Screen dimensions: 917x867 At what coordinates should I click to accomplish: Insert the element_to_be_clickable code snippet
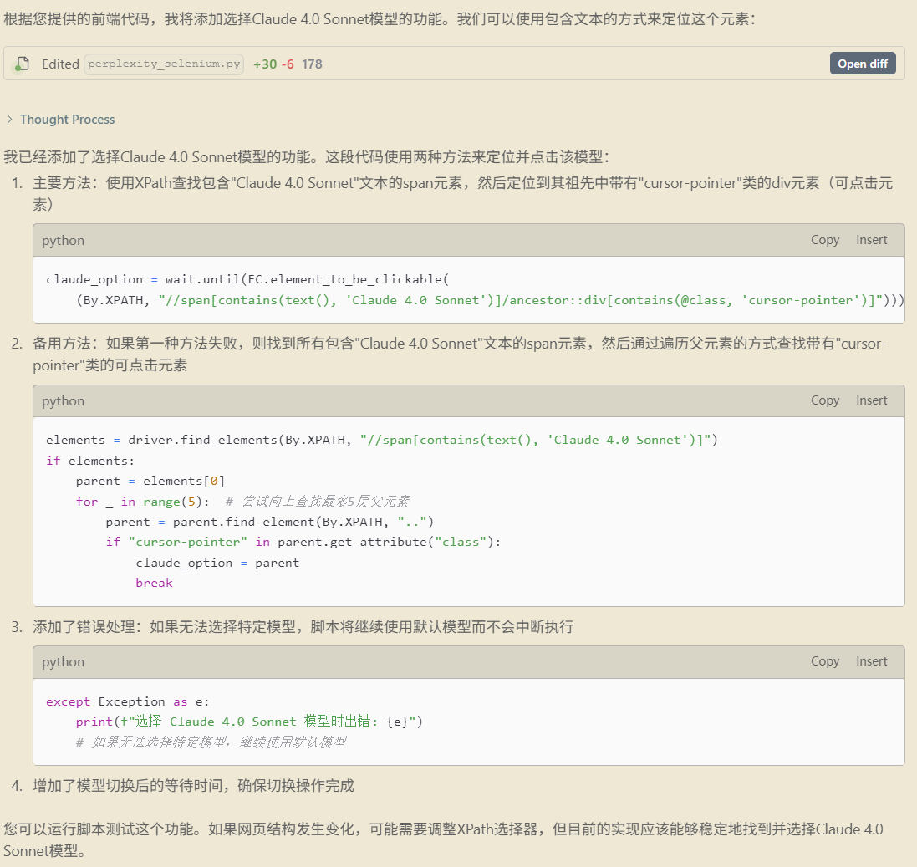[871, 240]
